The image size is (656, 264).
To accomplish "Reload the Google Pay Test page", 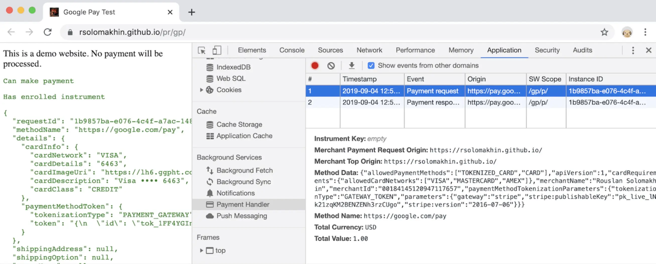I will [x=48, y=32].
